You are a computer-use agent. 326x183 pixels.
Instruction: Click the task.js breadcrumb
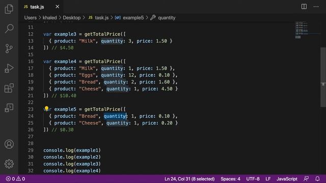tap(99, 18)
